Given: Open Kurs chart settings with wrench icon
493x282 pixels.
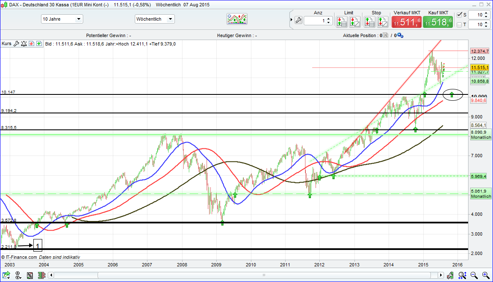Looking at the screenshot, I should click(x=16, y=43).
